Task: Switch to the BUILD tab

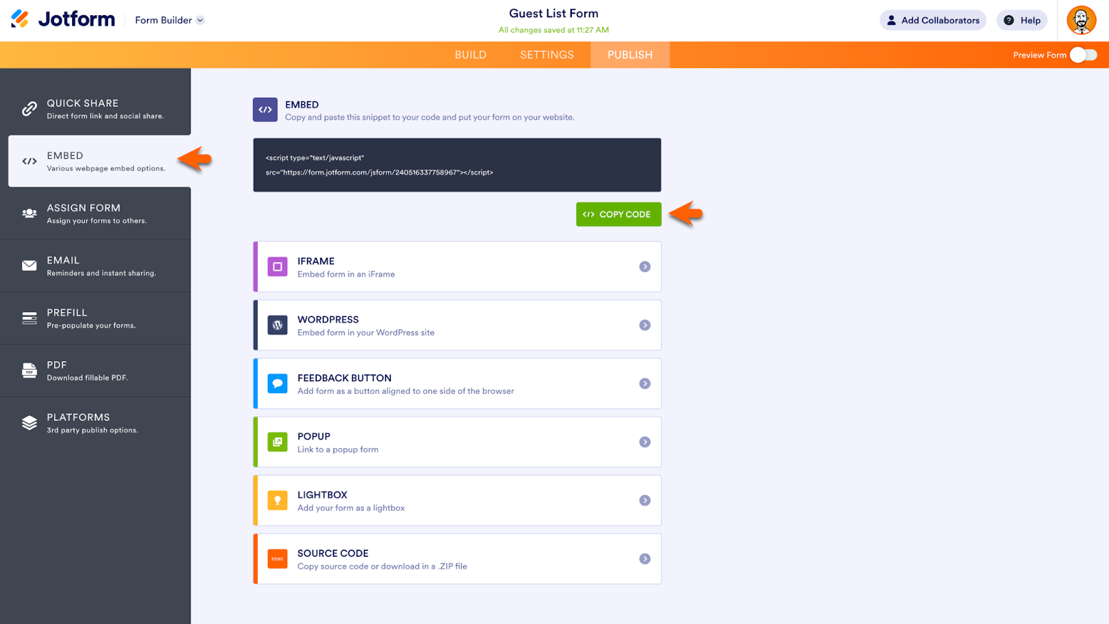Action: point(471,55)
